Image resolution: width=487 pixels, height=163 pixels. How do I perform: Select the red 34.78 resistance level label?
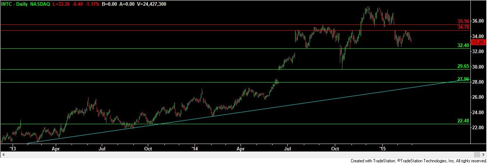pos(463,27)
